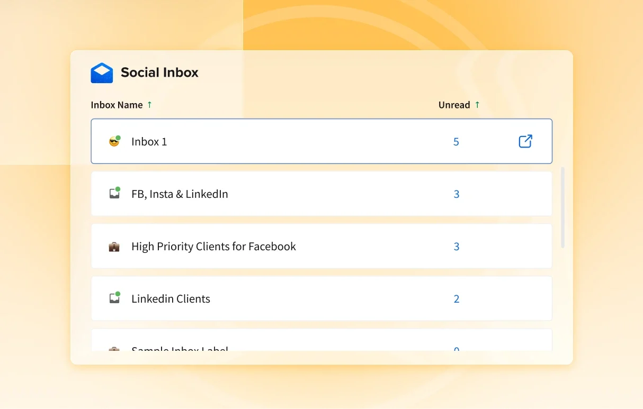643x409 pixels.
Task: Click the unread count 2 for Linkedin Clients
Action: point(456,298)
